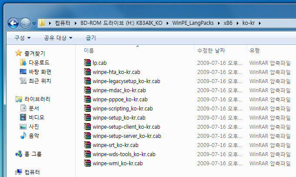Expand the arrow after 컴퓨터 in address bar

[76, 23]
